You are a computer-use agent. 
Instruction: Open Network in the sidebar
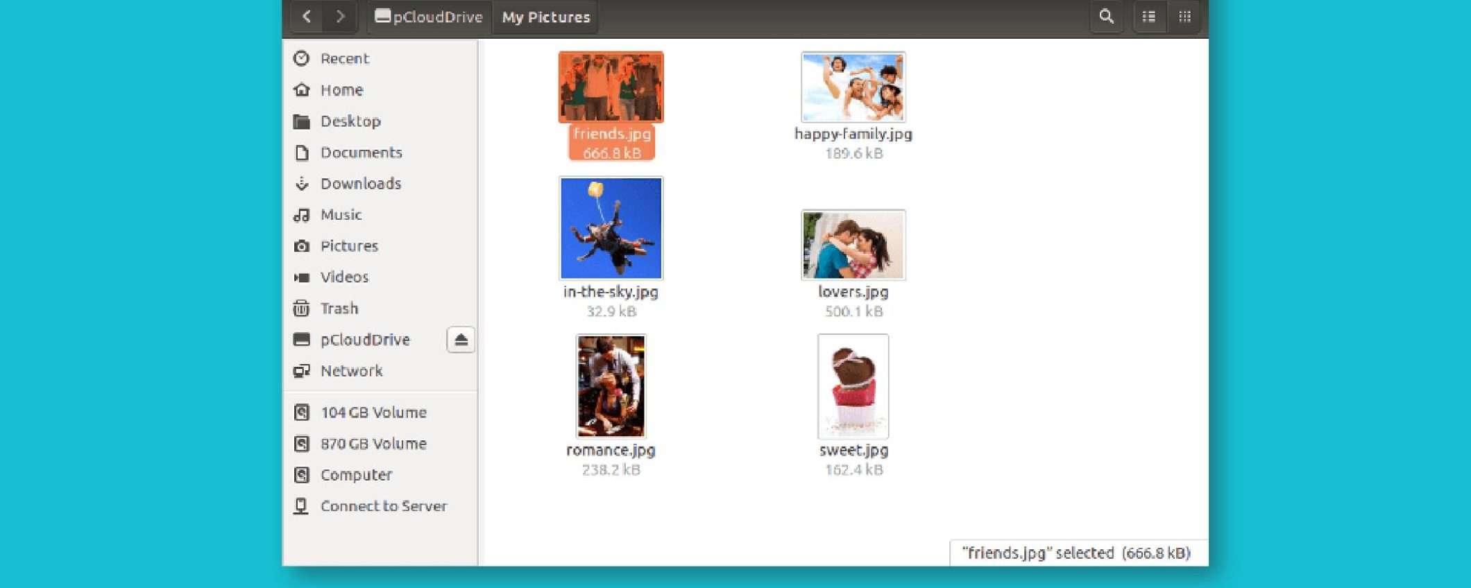point(351,371)
